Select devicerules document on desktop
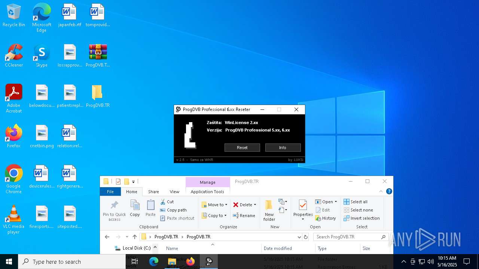Viewport: 479px width, 269px height. (x=42, y=177)
